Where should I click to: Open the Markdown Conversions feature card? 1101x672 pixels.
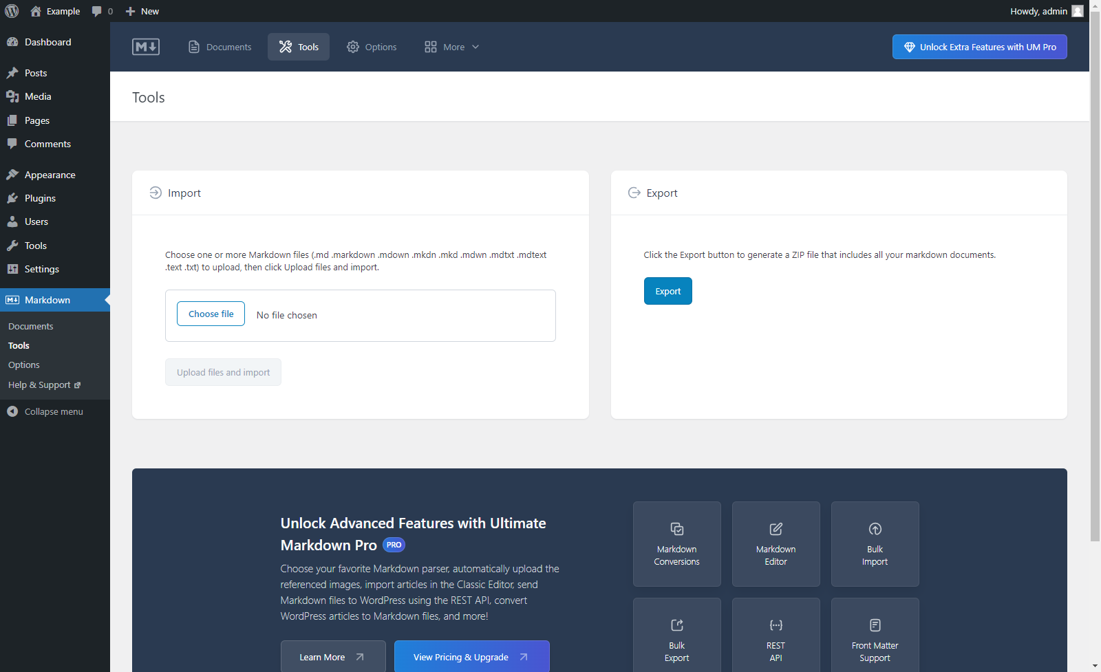pos(677,544)
